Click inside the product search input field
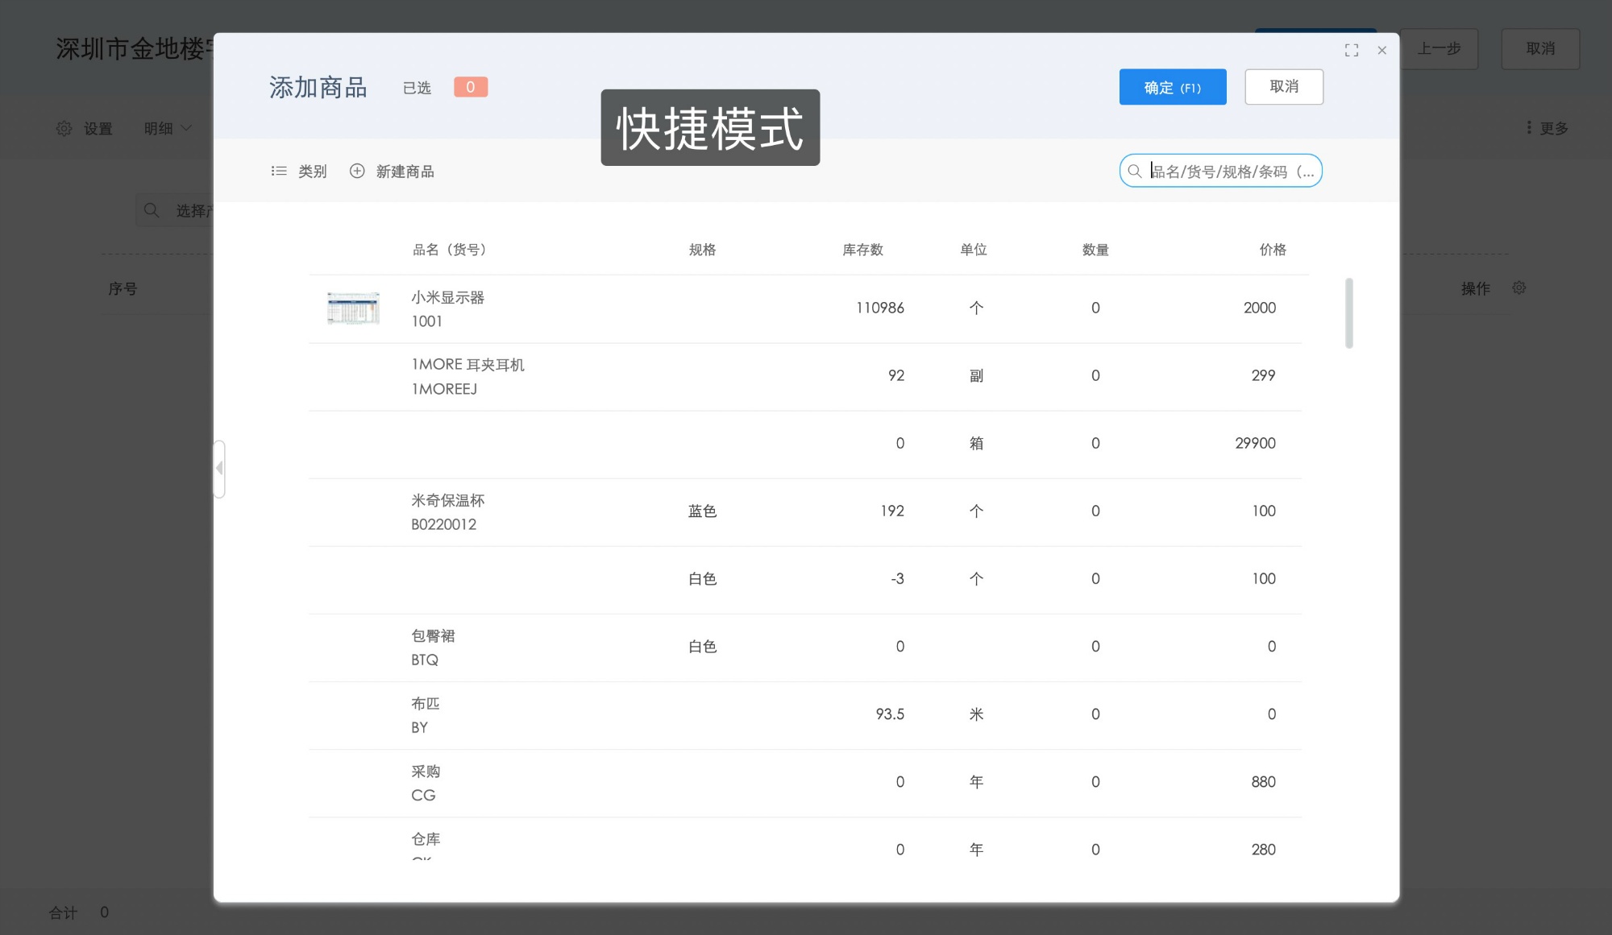Screen dimensions: 1612x935 1225,171
